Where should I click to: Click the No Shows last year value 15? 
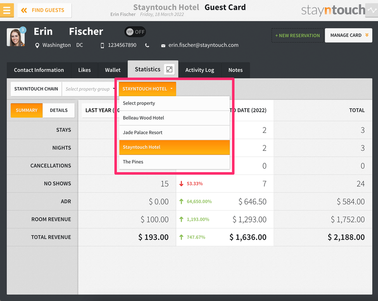[x=165, y=184]
